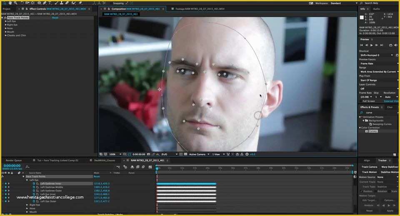The height and width of the screenshot is (216, 400).
Task: Click the Reset Exposure icon in viewer
Action: tap(247, 154)
